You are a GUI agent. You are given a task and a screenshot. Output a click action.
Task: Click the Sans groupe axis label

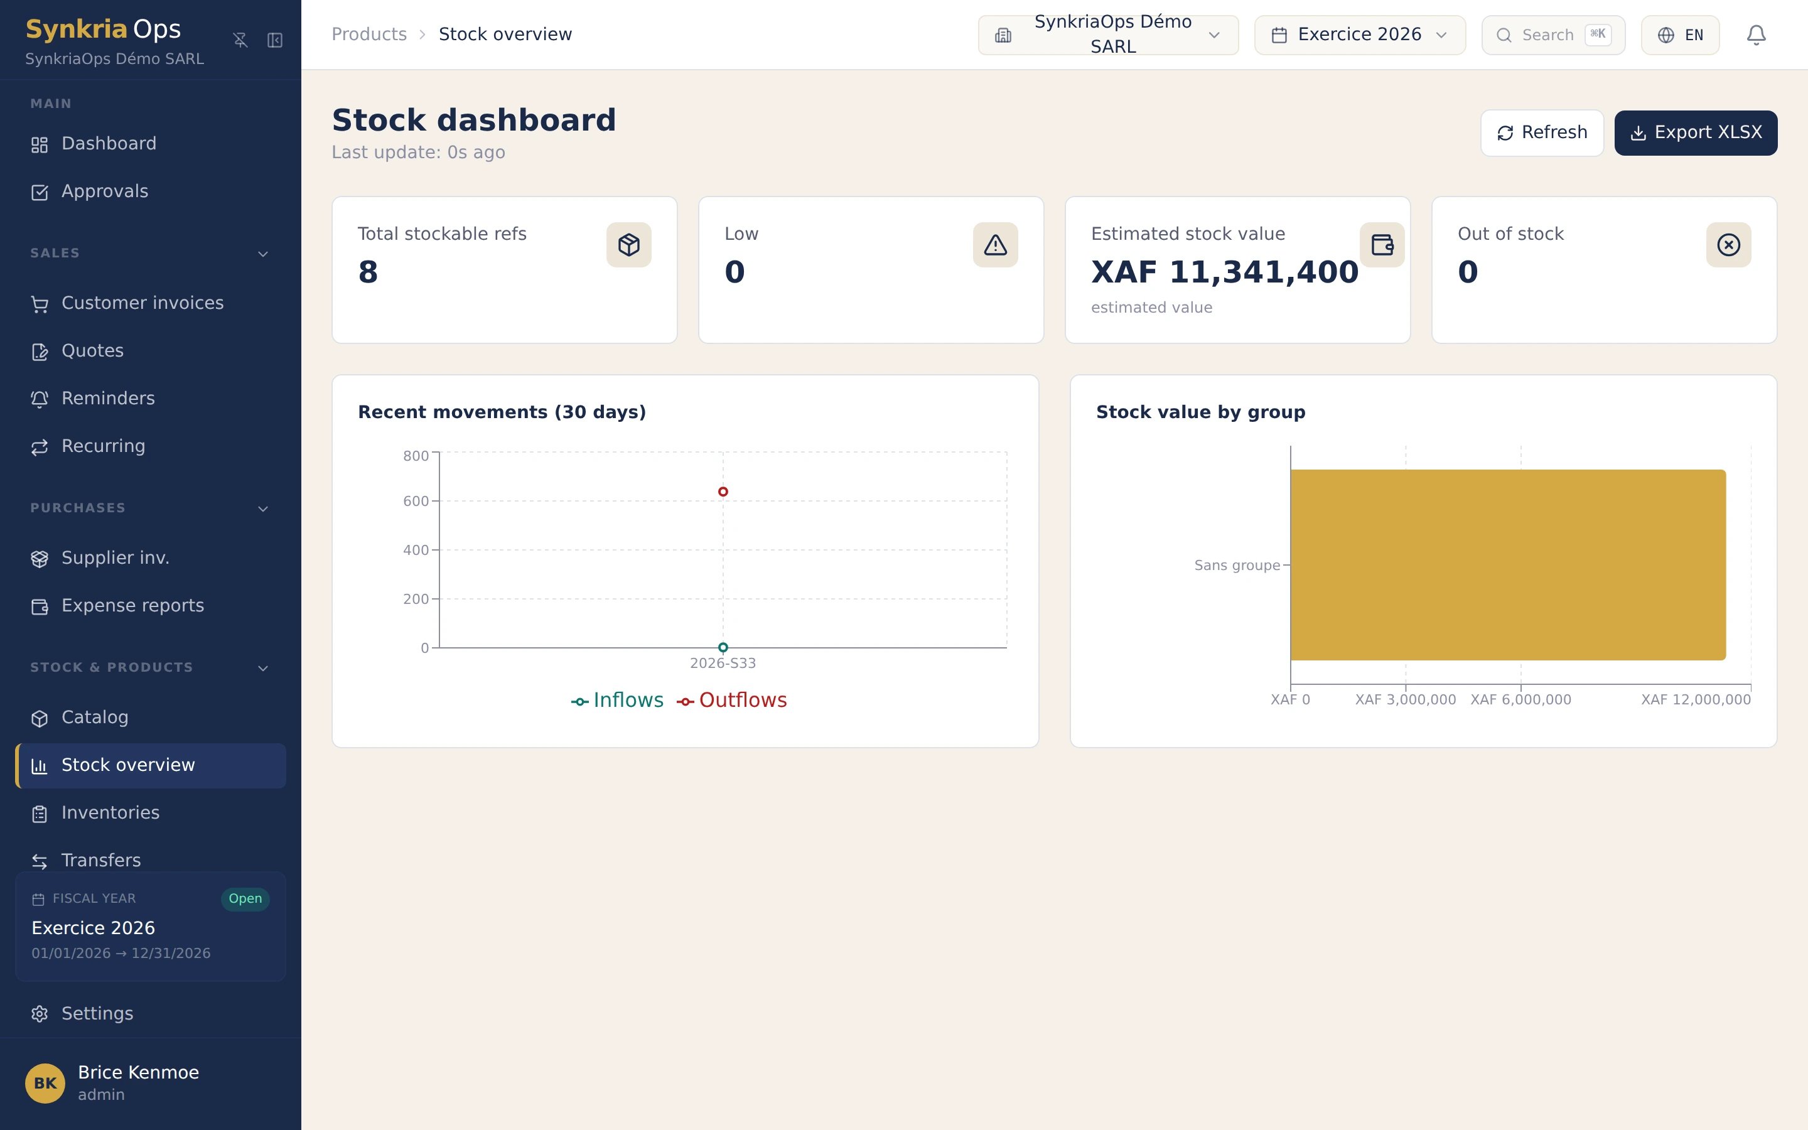(1237, 566)
